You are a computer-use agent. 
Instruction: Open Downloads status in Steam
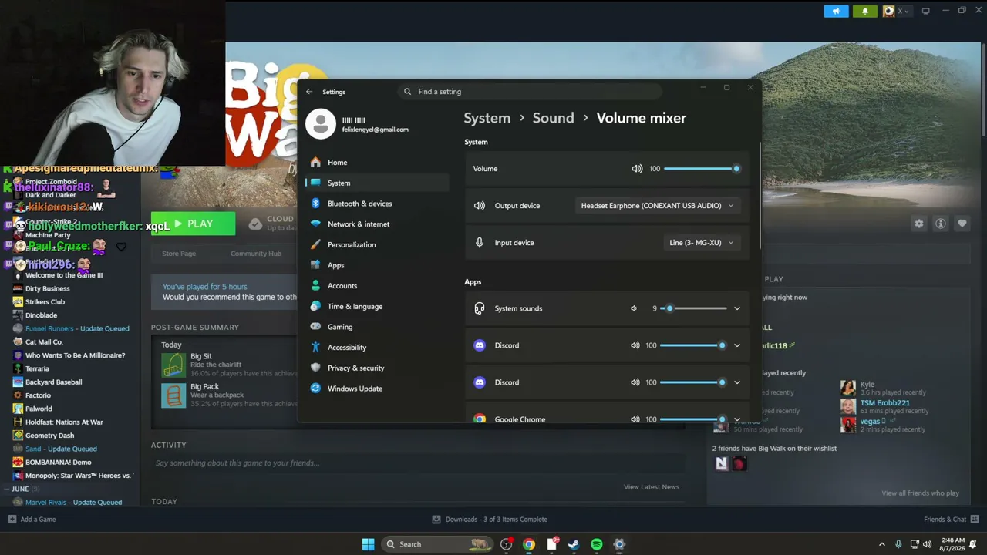[490, 520]
